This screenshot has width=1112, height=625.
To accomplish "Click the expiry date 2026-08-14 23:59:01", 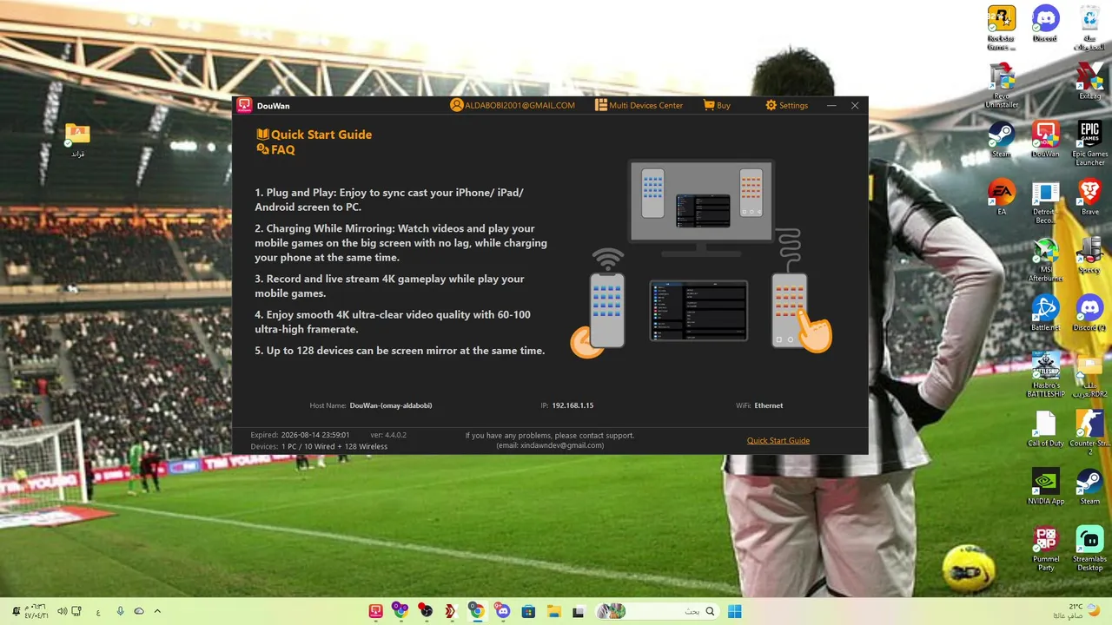I will pyautogui.click(x=315, y=435).
